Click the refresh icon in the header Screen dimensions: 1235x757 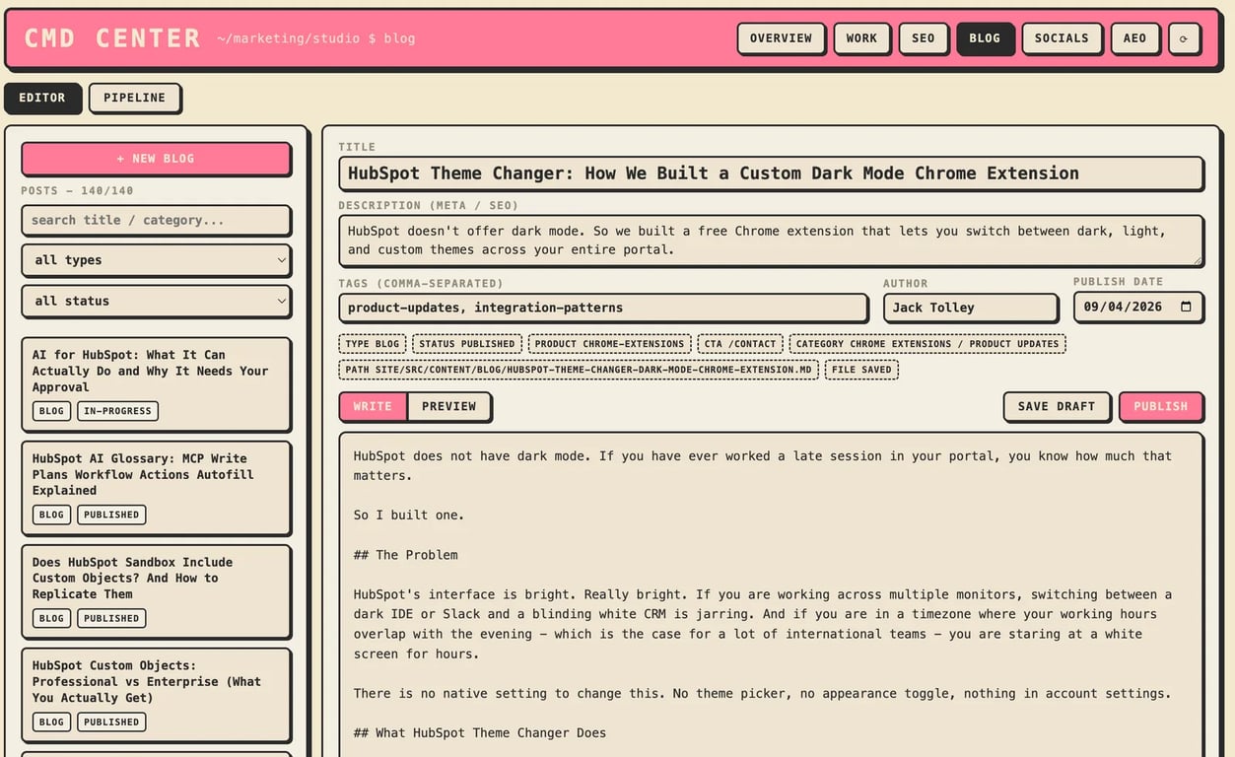[x=1184, y=38]
